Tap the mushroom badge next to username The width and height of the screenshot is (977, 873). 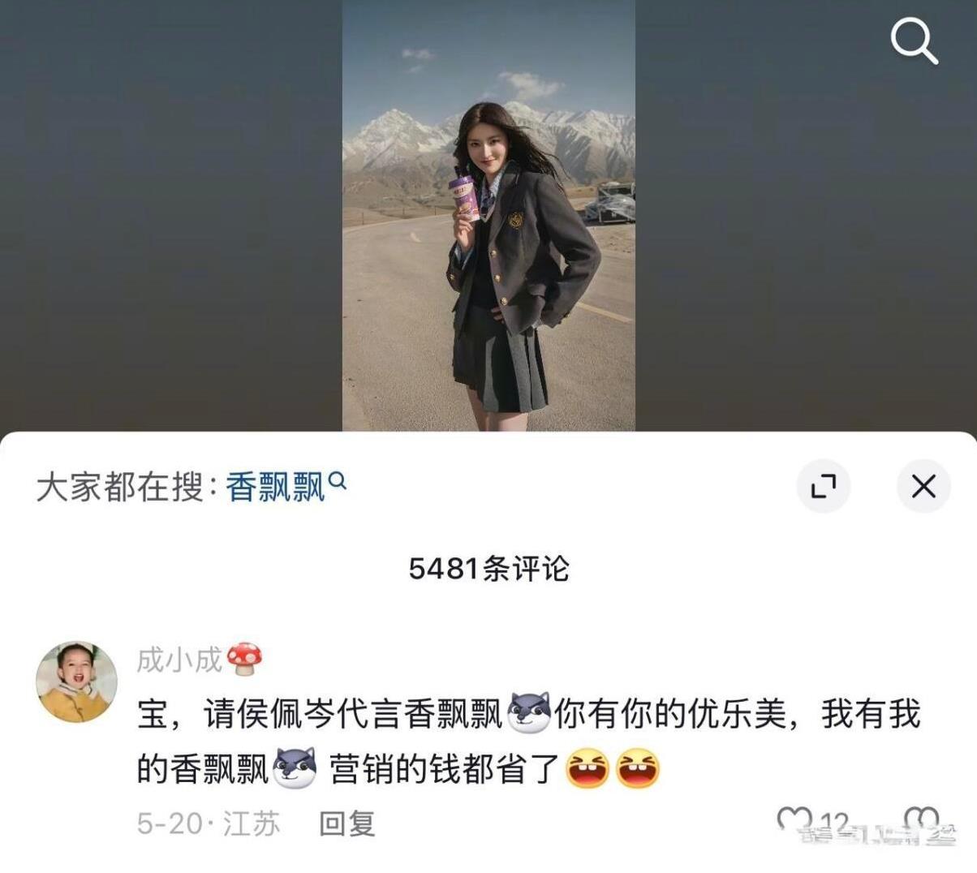(244, 659)
